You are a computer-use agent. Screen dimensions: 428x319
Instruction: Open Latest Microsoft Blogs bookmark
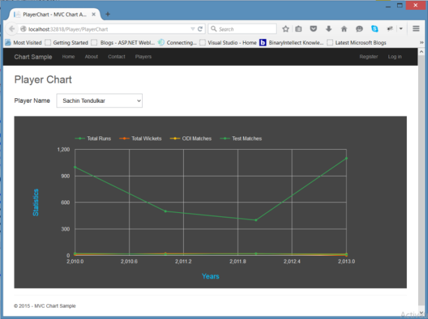[357, 43]
